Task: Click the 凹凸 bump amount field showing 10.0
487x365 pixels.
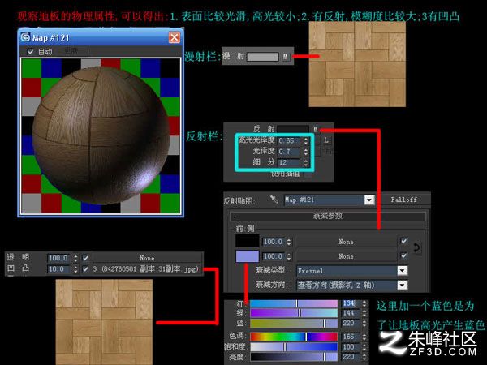Action: 59,269
